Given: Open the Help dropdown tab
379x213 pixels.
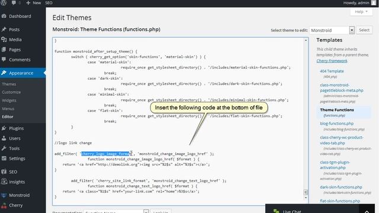Looking at the screenshot, I should pyautogui.click(x=361, y=12).
